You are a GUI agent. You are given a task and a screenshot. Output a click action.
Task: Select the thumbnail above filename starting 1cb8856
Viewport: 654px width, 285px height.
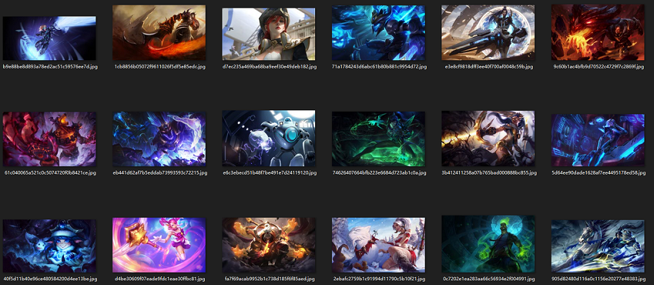pos(159,33)
